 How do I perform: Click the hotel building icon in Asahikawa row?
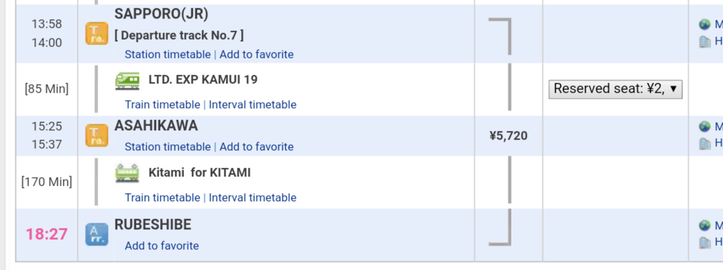pos(705,144)
